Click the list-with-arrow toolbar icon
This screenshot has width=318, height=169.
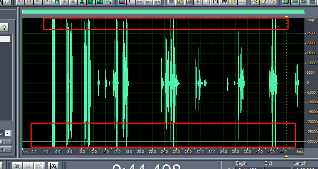(x=189, y=2)
